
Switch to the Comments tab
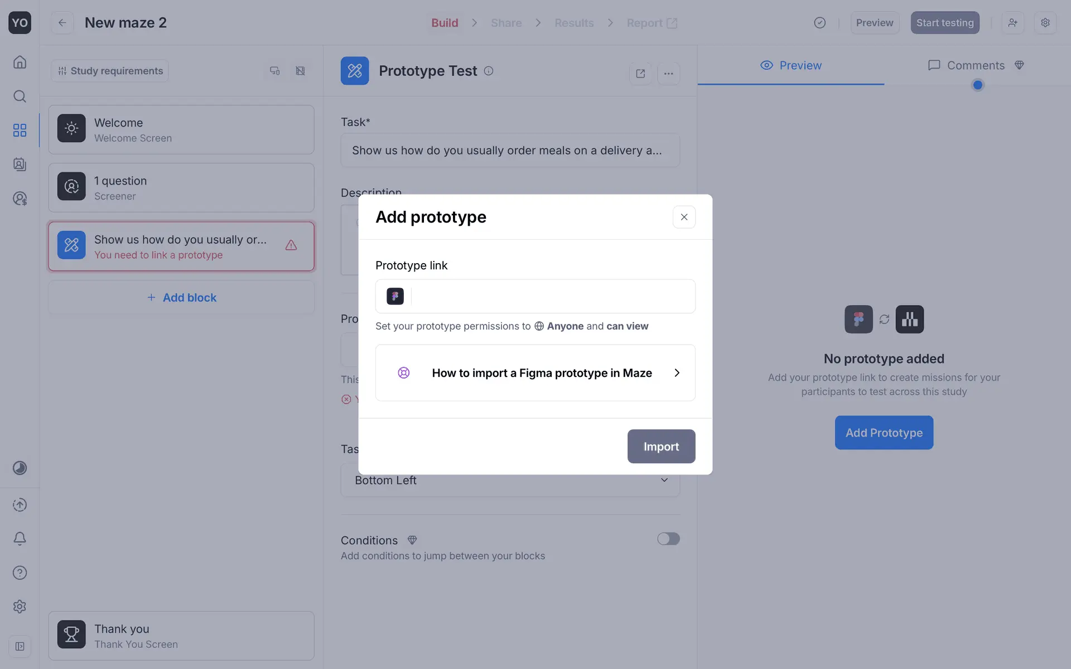975,65
